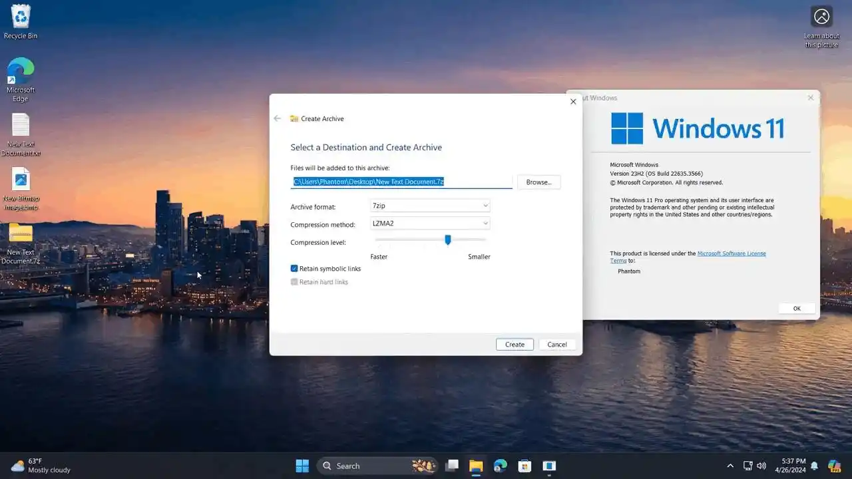Click the Browse... button
The image size is (852, 479).
pyautogui.click(x=538, y=182)
